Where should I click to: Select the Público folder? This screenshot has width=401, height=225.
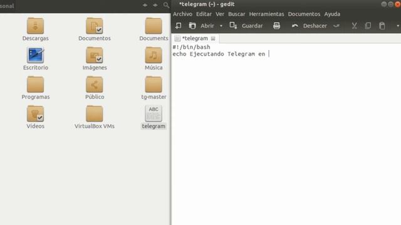coord(95,87)
